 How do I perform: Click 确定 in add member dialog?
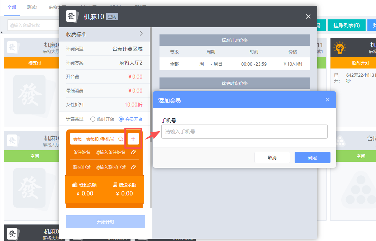(313, 157)
